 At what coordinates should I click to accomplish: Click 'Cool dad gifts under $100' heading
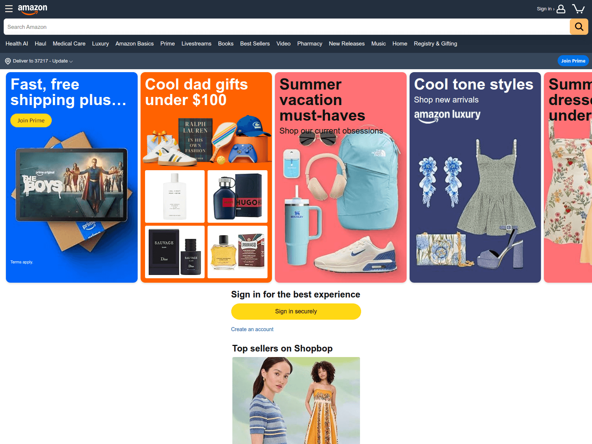pyautogui.click(x=196, y=92)
